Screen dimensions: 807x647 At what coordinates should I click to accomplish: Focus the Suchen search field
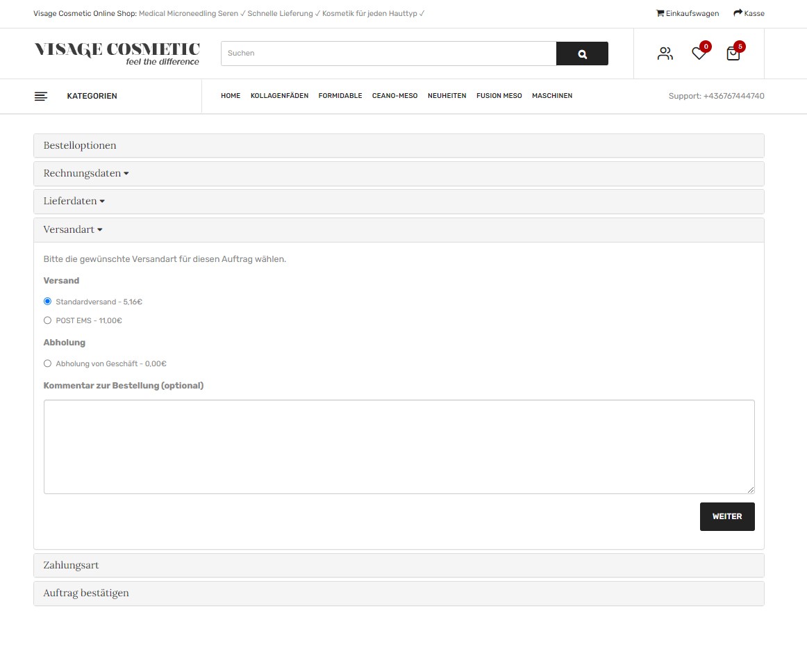pos(388,54)
